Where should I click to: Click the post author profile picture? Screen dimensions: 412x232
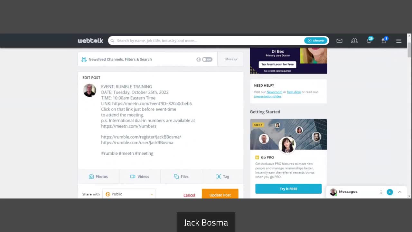pos(89,90)
